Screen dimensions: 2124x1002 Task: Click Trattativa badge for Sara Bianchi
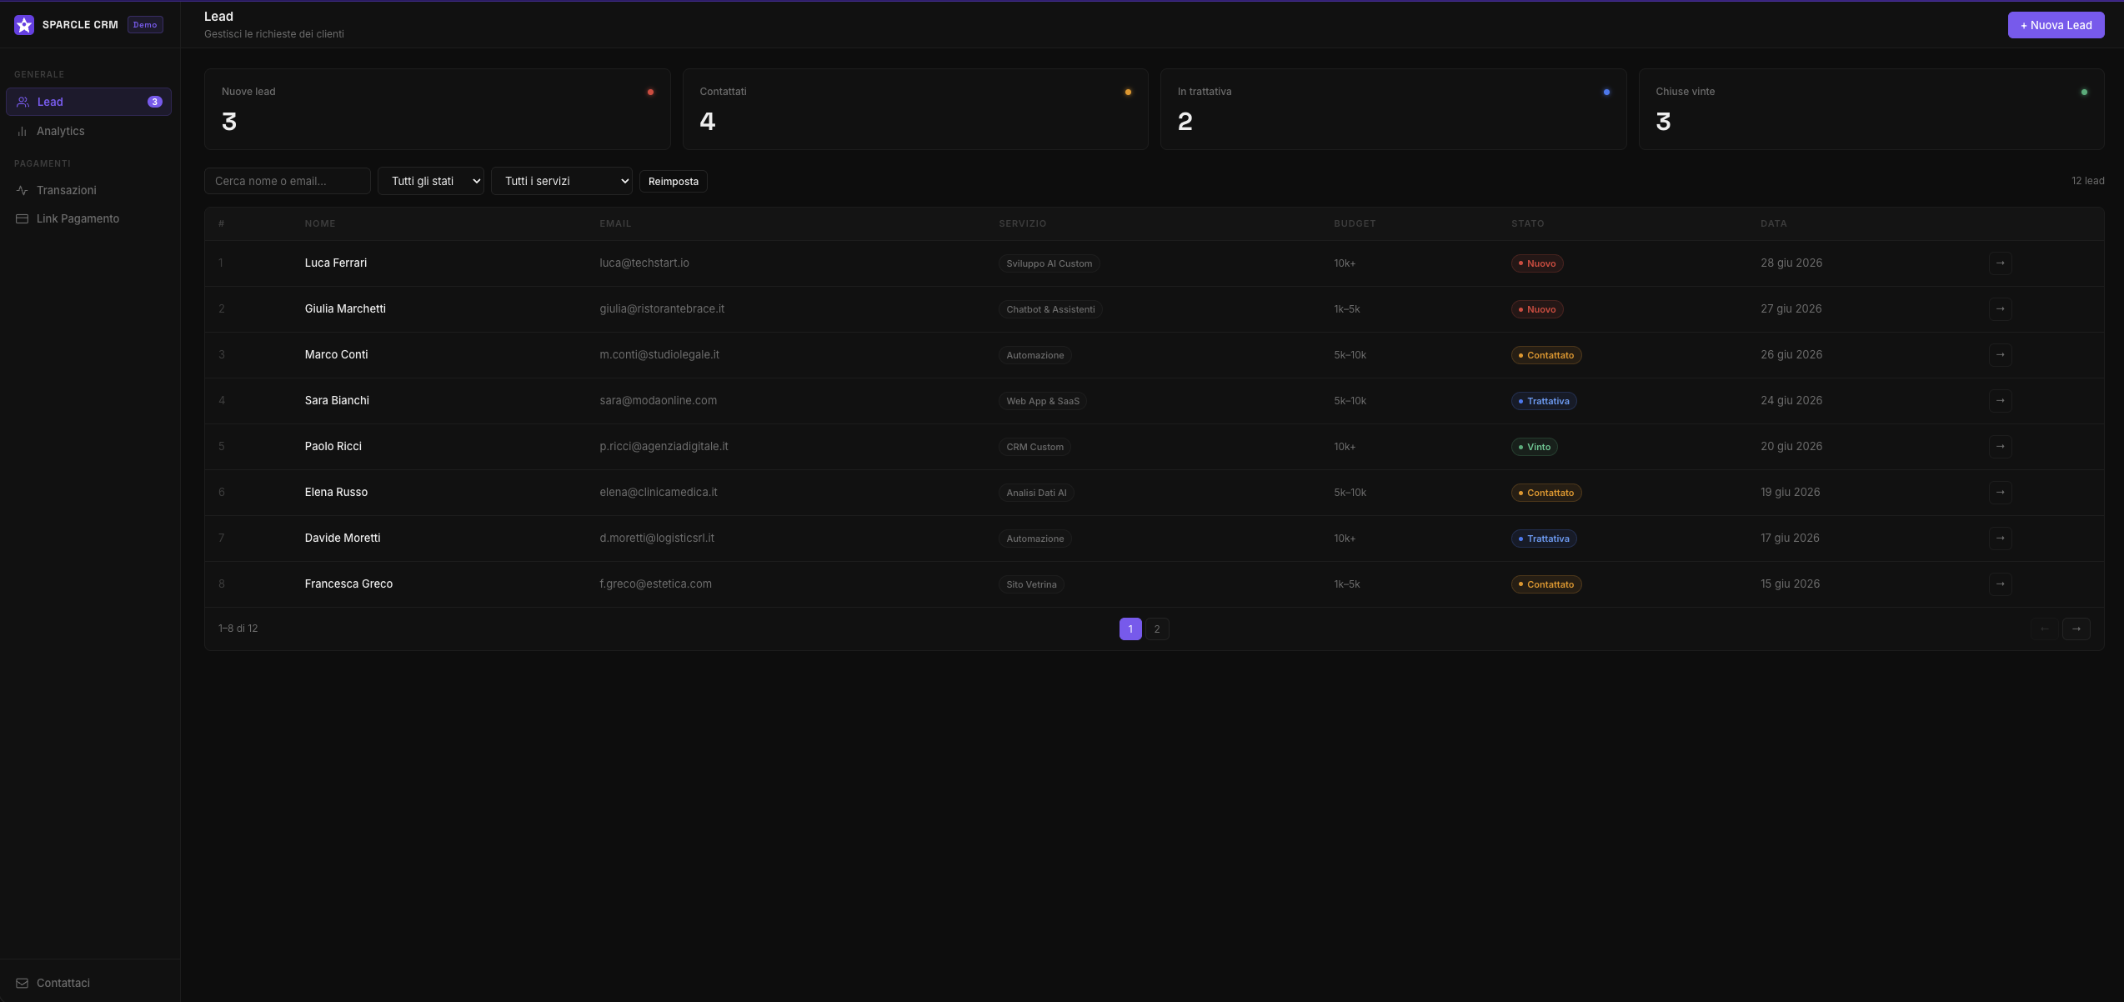coord(1544,401)
